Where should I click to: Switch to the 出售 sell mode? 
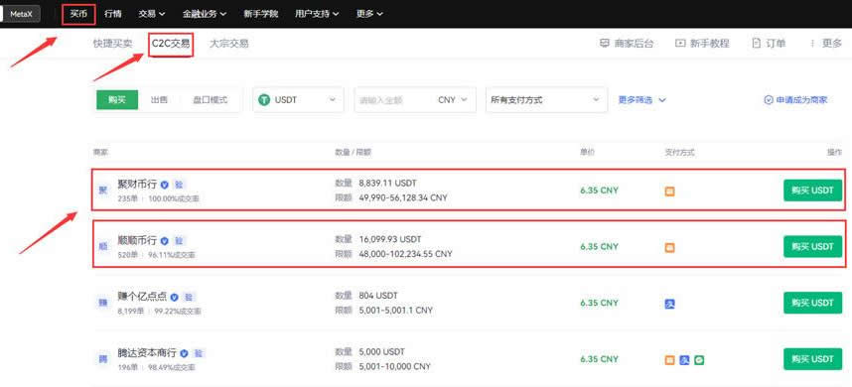coord(159,100)
